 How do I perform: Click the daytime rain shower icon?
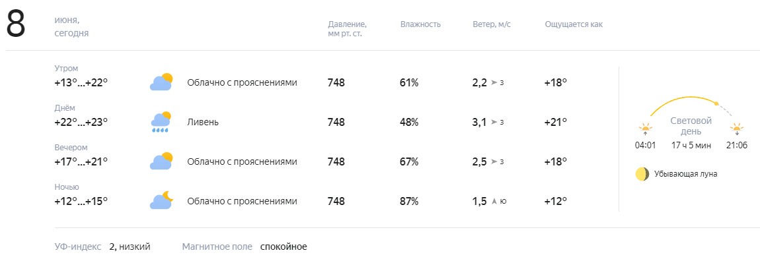(x=161, y=122)
